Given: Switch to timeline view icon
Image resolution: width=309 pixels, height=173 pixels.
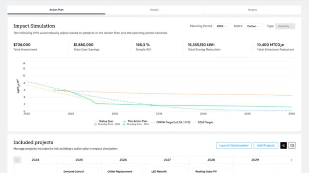Looking at the screenshot, I should 284,145.
